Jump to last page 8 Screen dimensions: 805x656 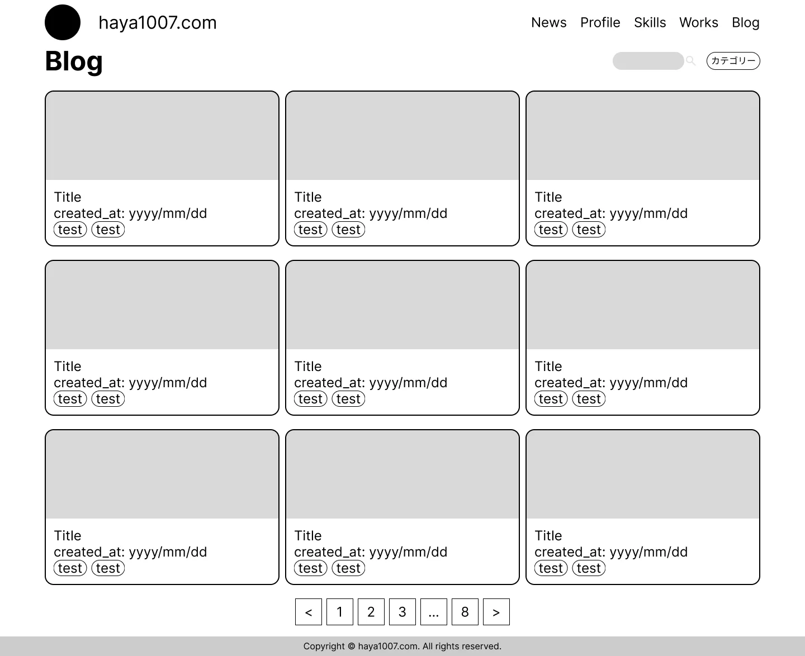point(465,611)
